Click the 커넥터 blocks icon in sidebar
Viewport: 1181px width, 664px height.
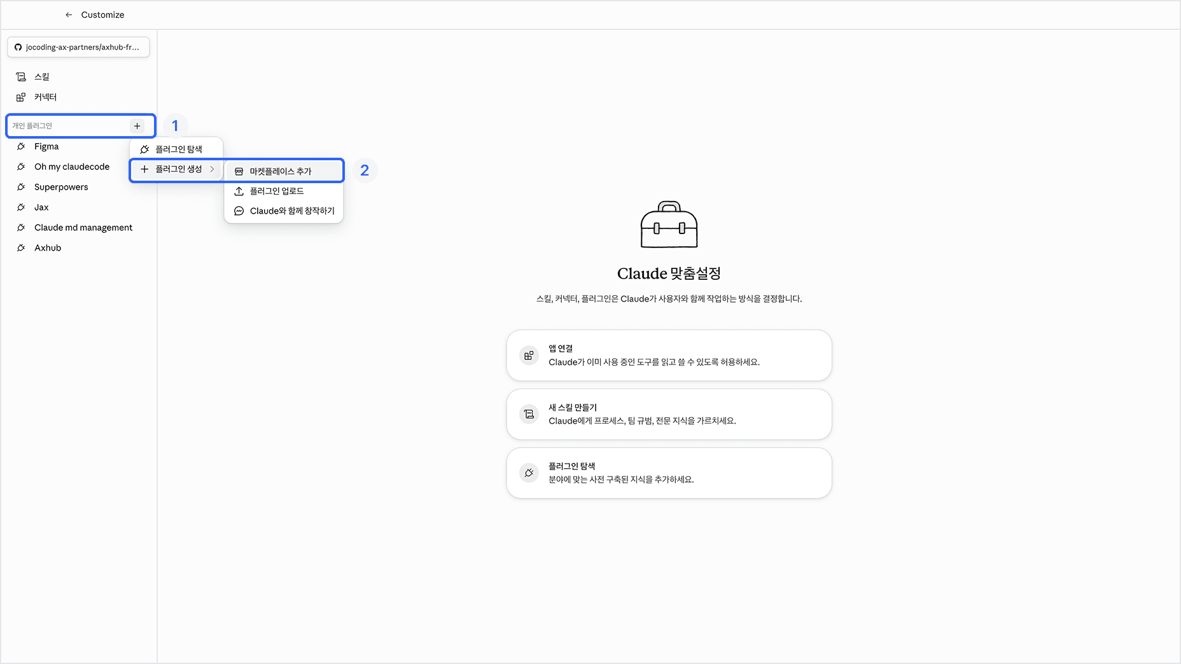click(21, 97)
